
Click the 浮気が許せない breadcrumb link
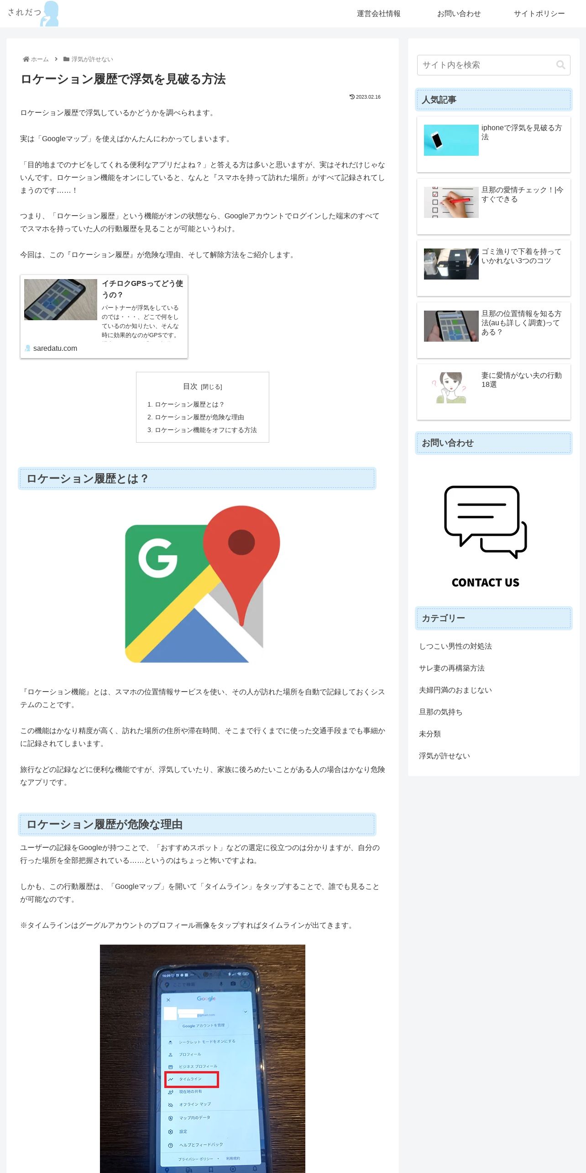pyautogui.click(x=92, y=59)
